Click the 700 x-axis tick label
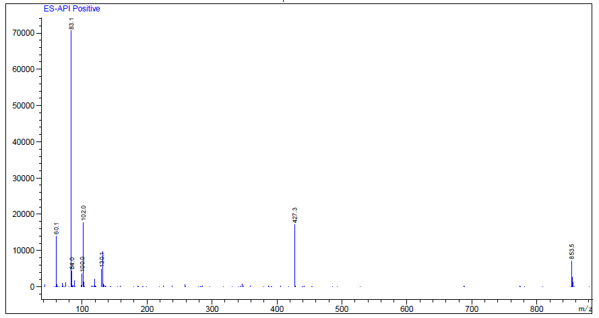This screenshot has height=318, width=599. pos(472,309)
